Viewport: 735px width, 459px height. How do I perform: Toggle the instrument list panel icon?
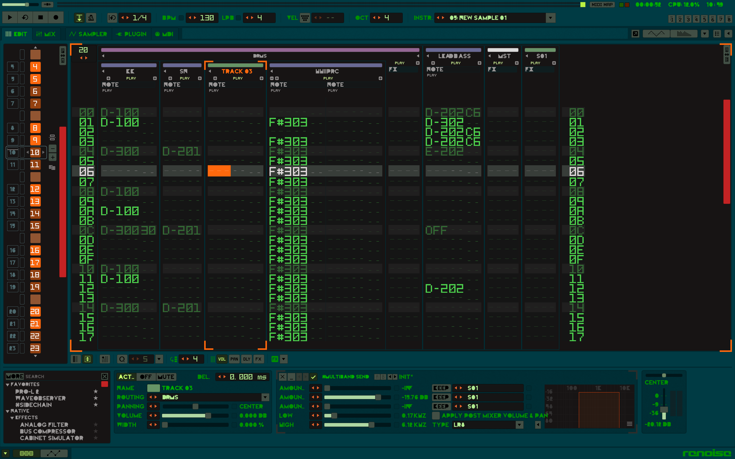coord(717,34)
